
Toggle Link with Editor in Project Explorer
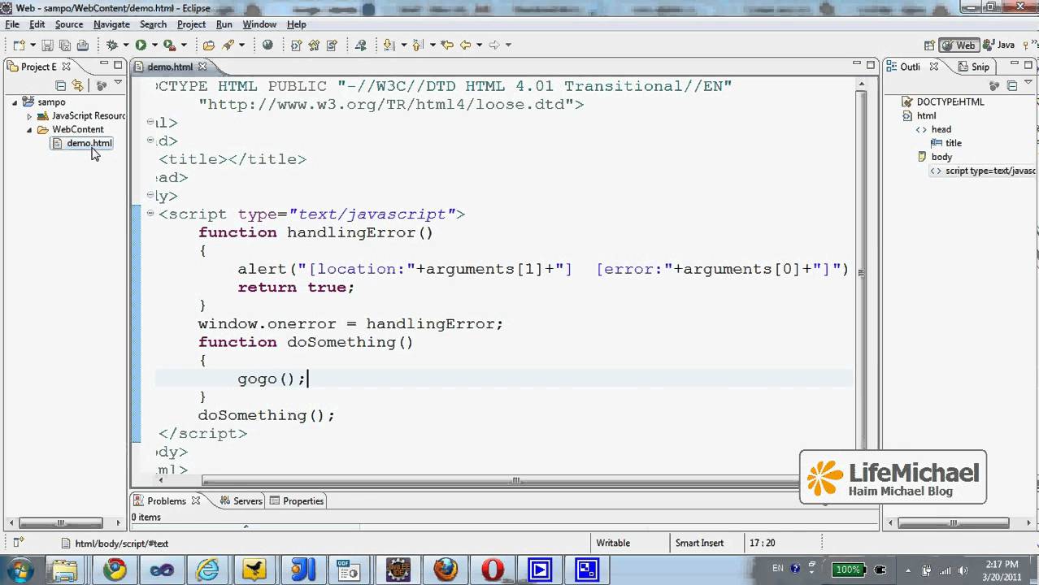78,85
